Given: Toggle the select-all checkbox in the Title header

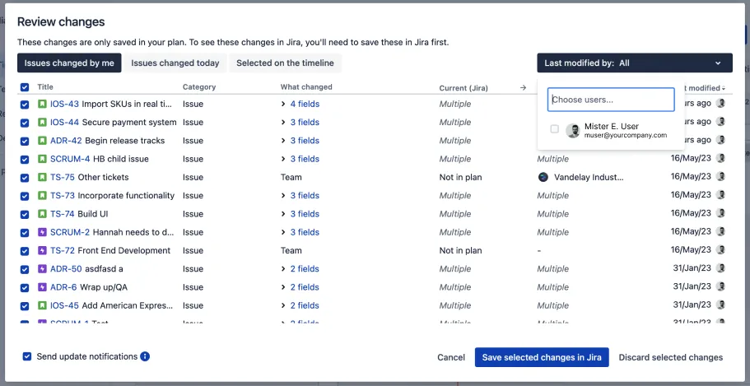Looking at the screenshot, I should (x=25, y=87).
